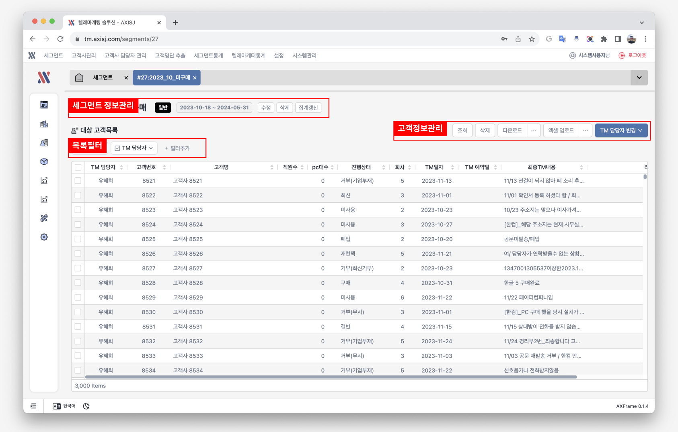
Task: Close the #27:2023_10_미구매 tab
Action: point(195,78)
